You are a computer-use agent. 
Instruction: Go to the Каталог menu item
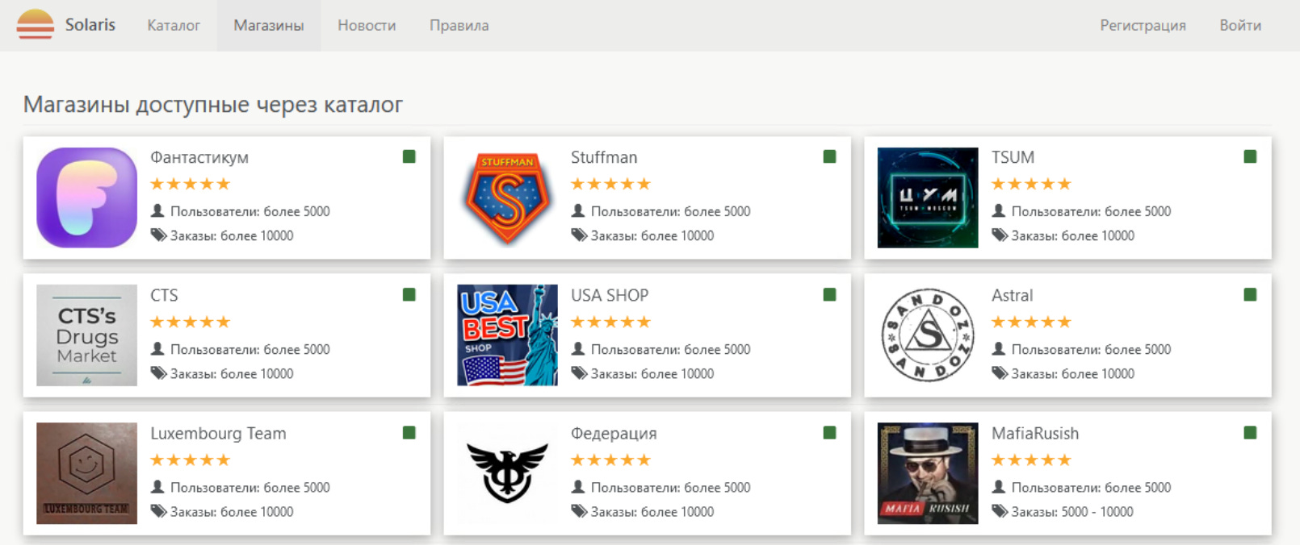tap(174, 26)
